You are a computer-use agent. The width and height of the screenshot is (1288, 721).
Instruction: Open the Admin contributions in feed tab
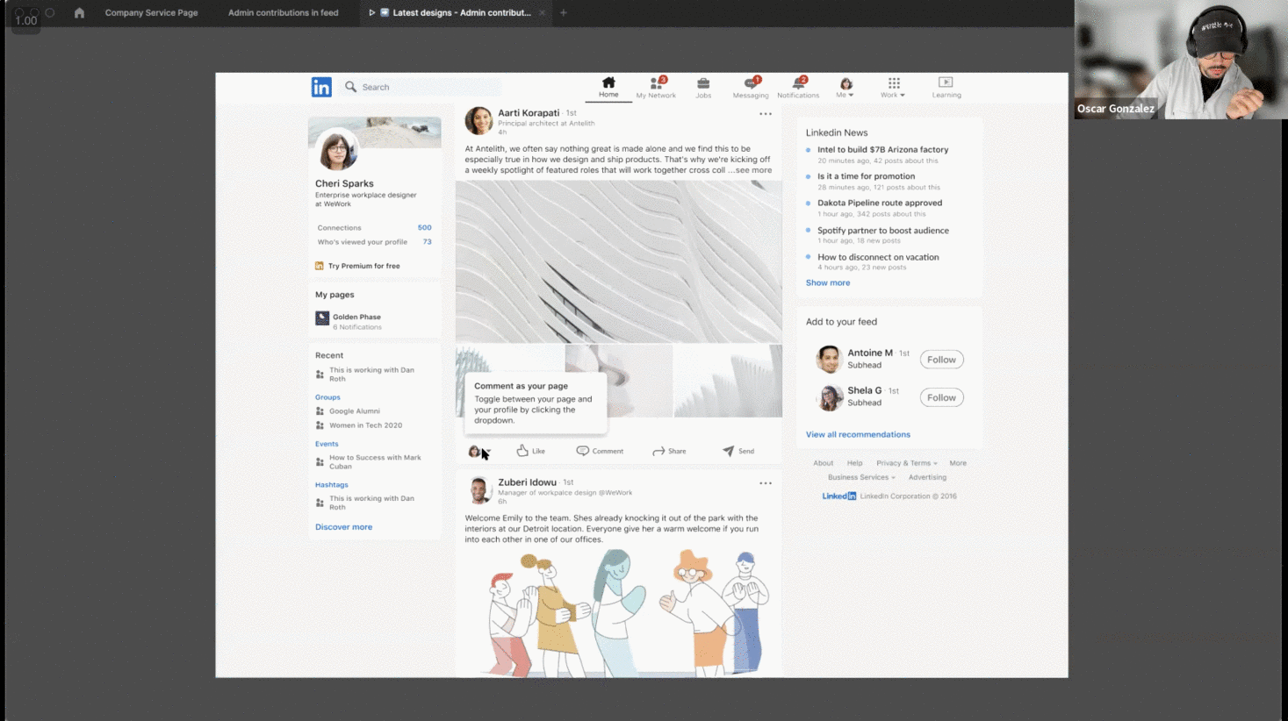[x=283, y=13]
